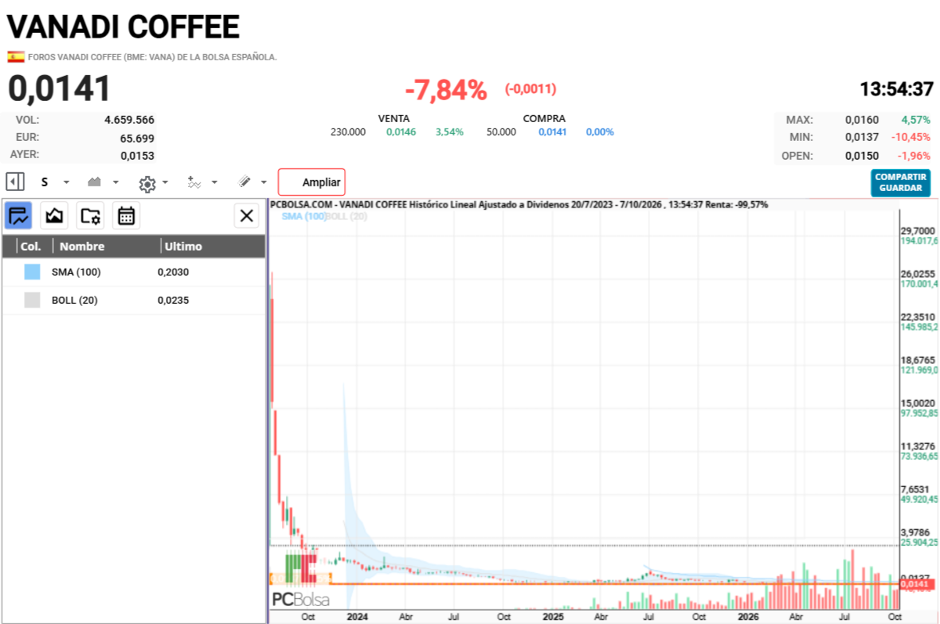Click the Spanish flag icon

[x=16, y=56]
